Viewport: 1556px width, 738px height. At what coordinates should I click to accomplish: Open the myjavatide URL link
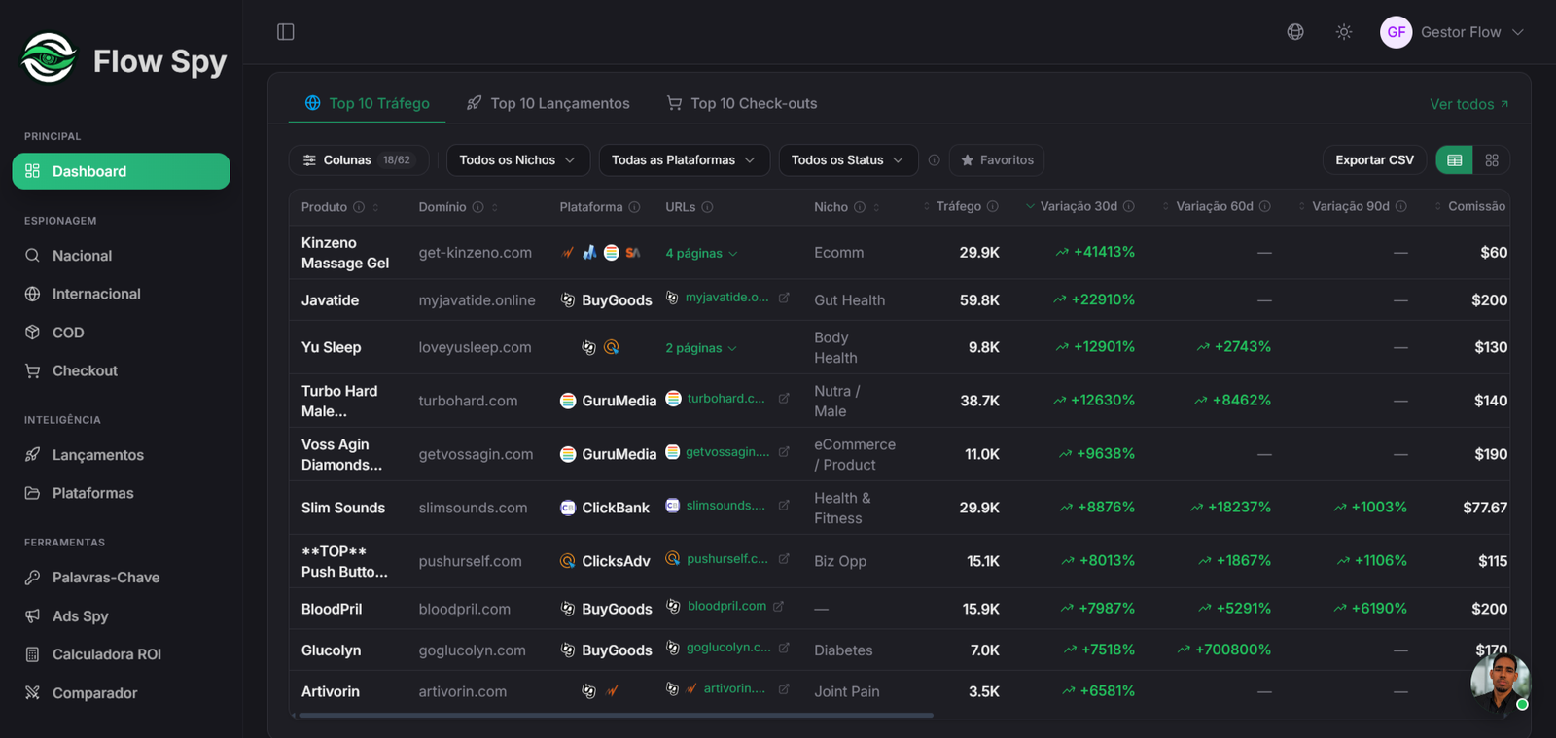click(x=726, y=298)
